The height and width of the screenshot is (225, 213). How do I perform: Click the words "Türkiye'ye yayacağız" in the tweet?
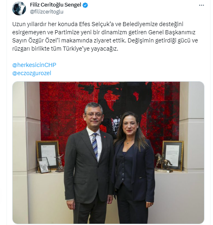[x=90, y=49]
